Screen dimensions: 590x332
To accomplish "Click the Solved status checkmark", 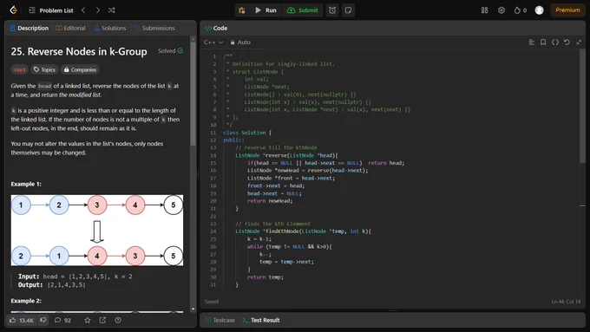I will pyautogui.click(x=180, y=51).
